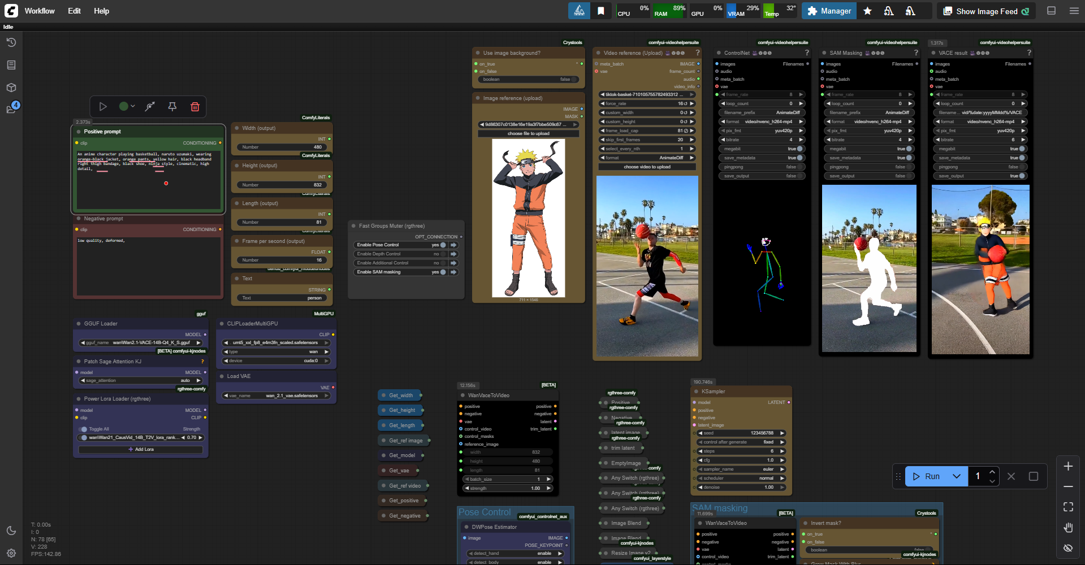Image resolution: width=1085 pixels, height=565 pixels.
Task: Open the Edit menu
Action: (74, 11)
